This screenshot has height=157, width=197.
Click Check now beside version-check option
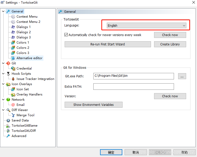click(170, 35)
